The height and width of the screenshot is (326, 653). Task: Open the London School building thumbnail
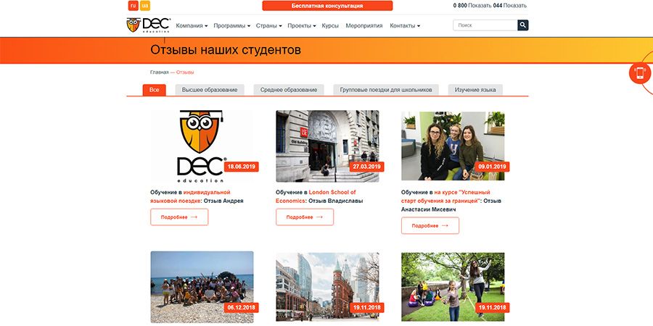click(327, 146)
